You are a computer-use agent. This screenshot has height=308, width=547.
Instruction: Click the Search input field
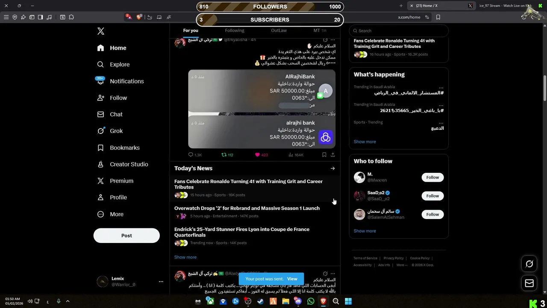[x=399, y=31]
